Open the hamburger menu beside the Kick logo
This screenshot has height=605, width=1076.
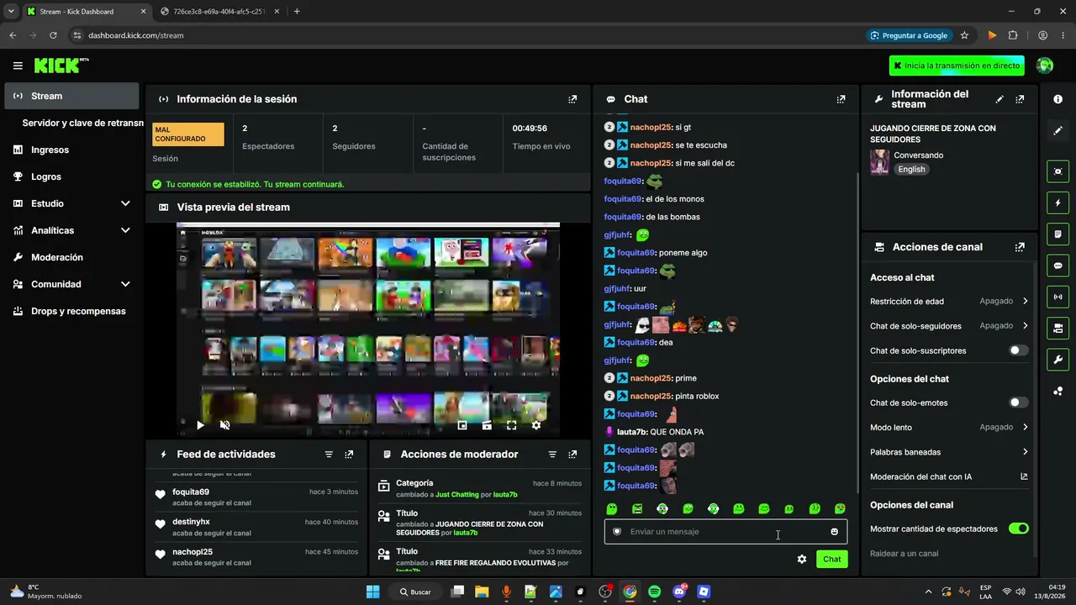pyautogui.click(x=18, y=66)
